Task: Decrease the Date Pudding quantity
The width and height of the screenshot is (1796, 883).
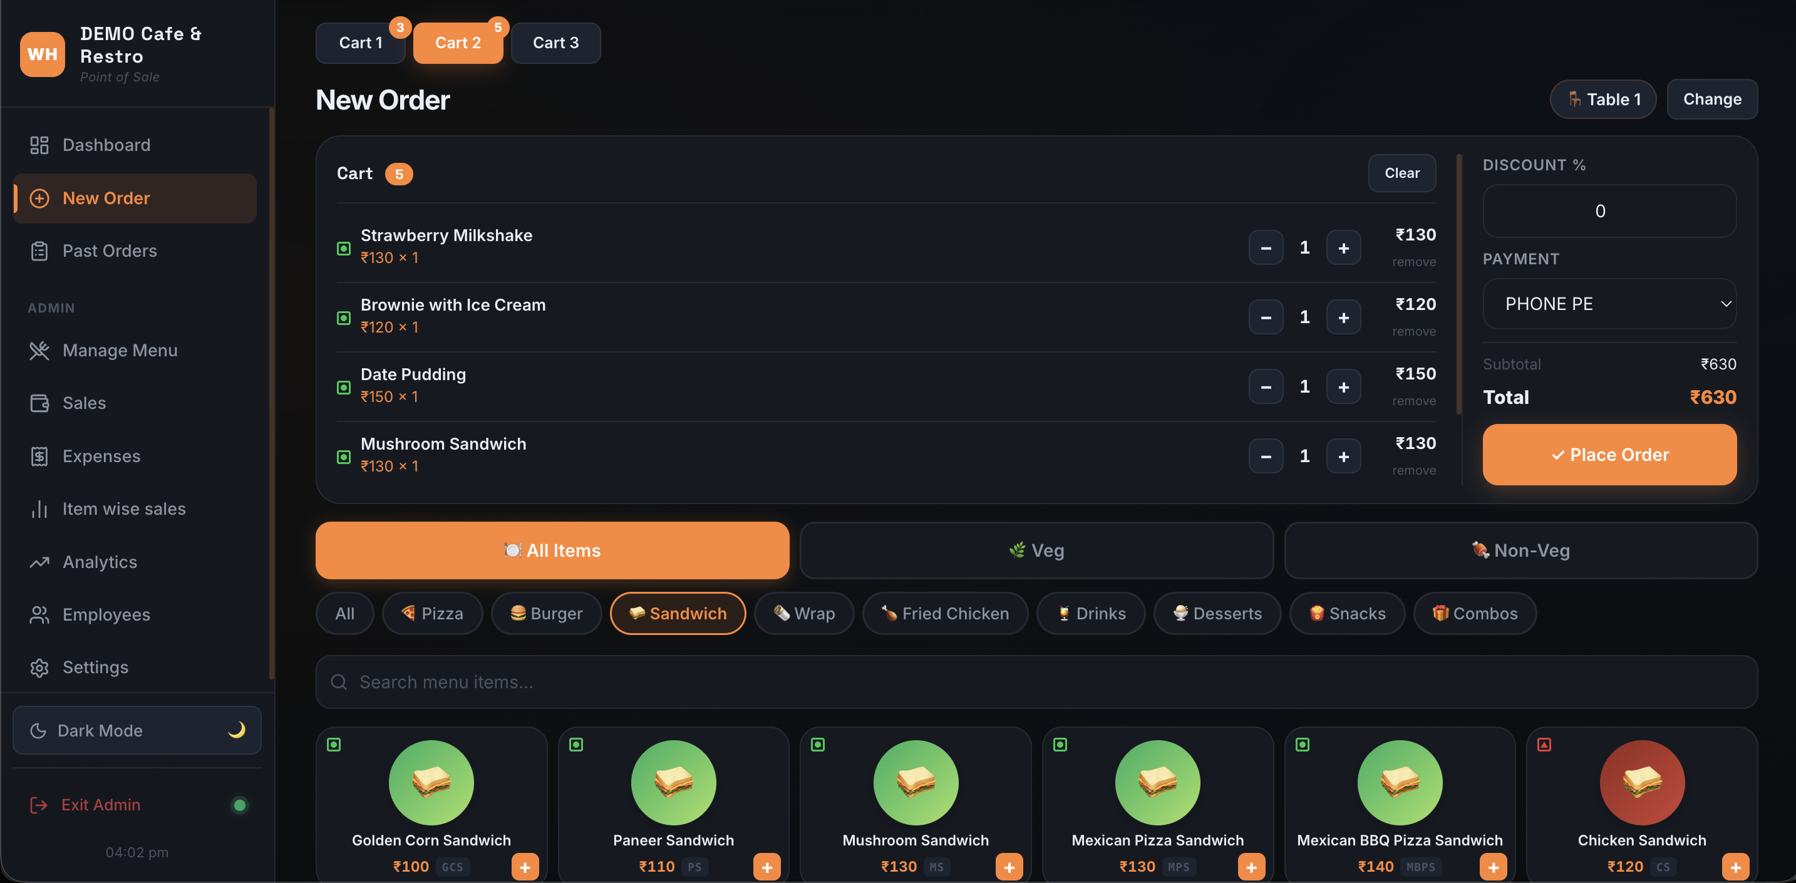Action: point(1266,386)
